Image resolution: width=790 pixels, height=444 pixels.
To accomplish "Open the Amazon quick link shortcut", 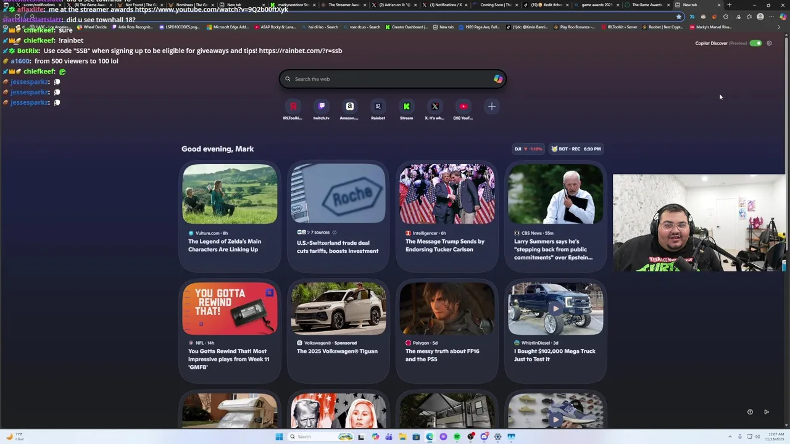I will click(x=349, y=110).
